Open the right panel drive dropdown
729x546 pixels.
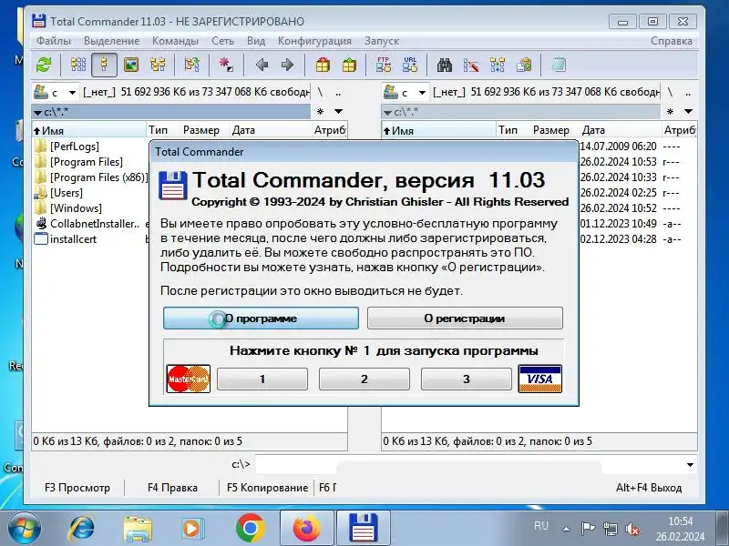(422, 93)
